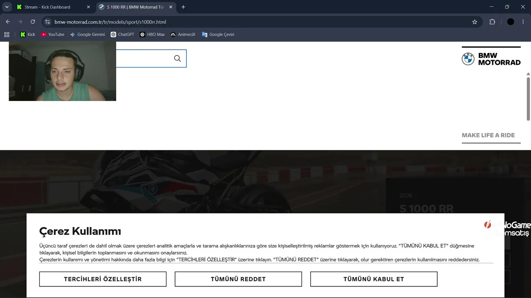Accept all cookies with TÜMÜNÜ KABUL ET

coord(374,279)
